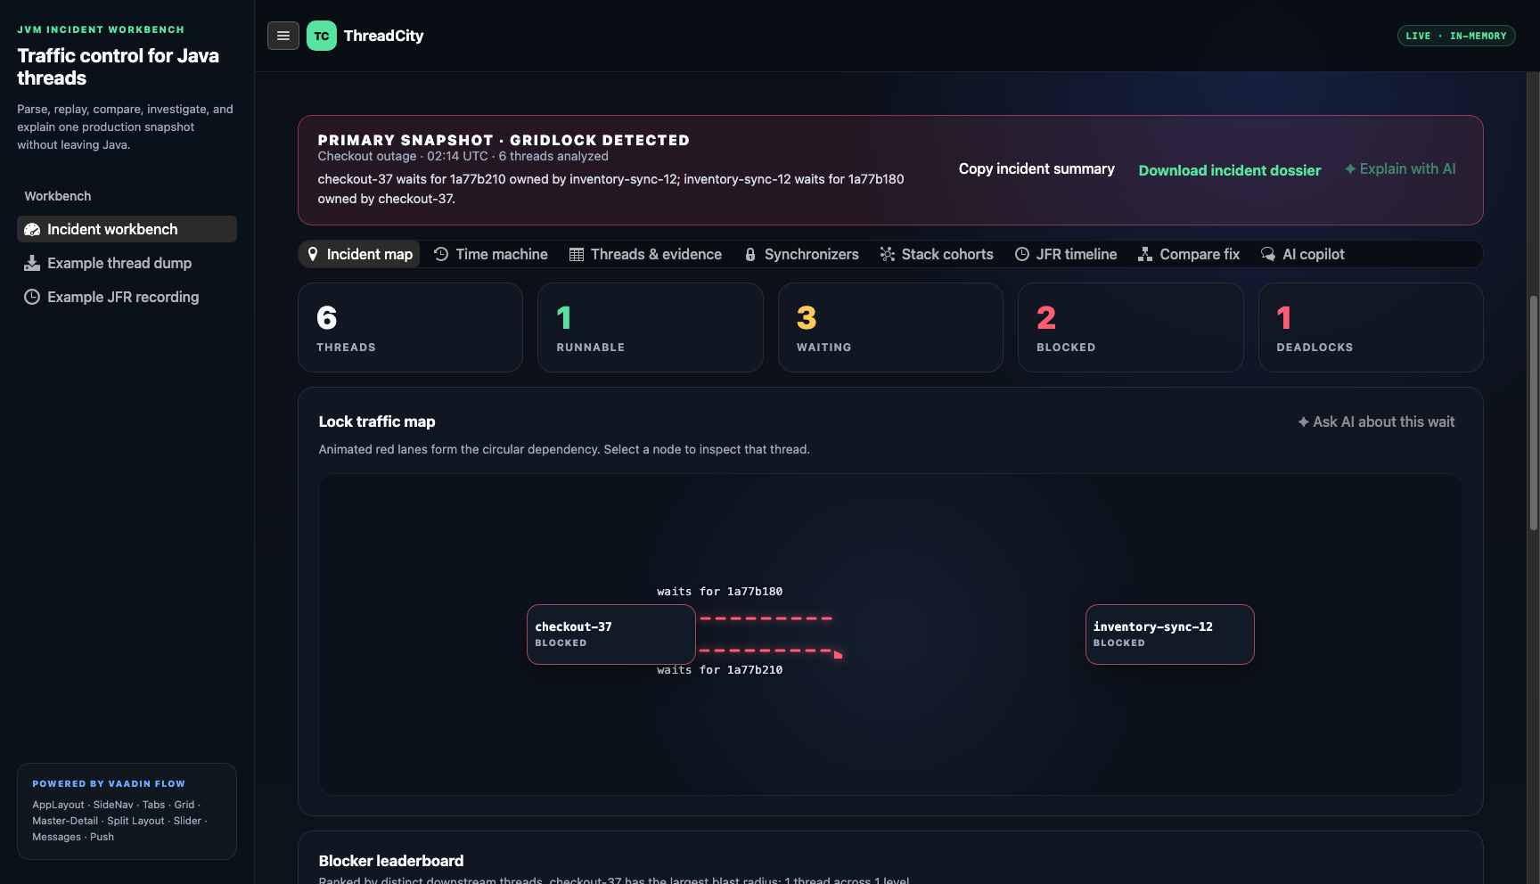Viewport: 1540px width, 884px height.
Task: Click the 'waits for 1a77b210' lane label
Action: (719, 670)
